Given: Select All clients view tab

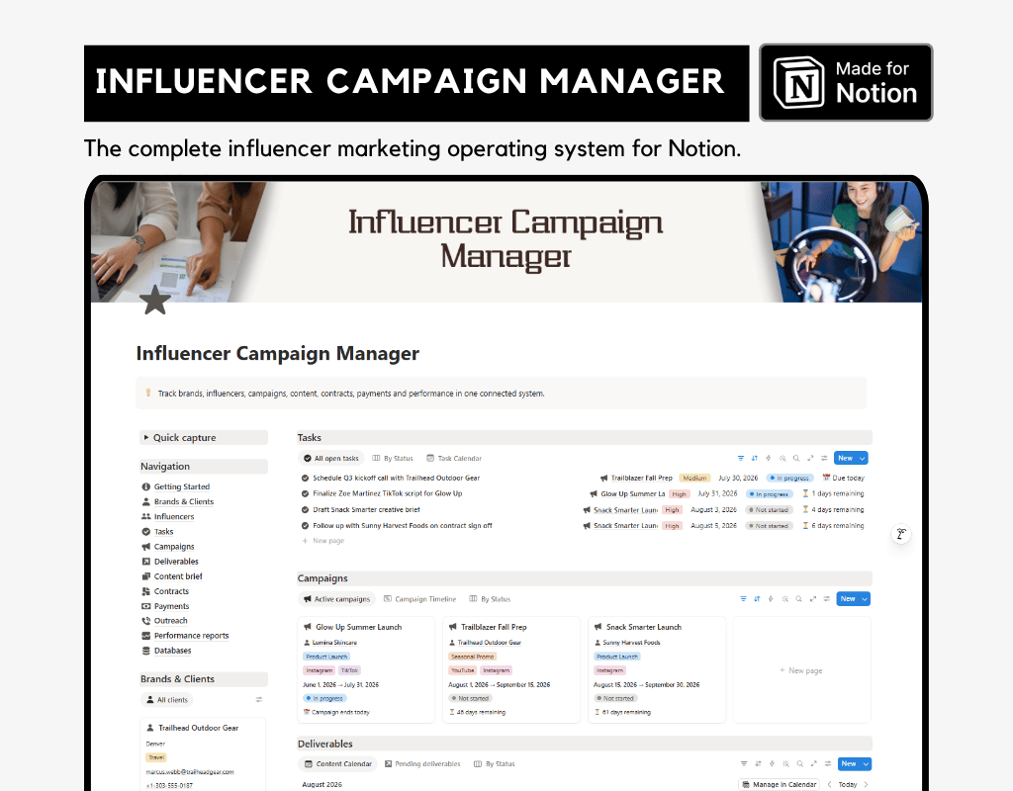Looking at the screenshot, I should 166,700.
